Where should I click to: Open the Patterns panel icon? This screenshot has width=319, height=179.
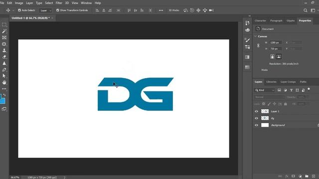[x=247, y=67]
